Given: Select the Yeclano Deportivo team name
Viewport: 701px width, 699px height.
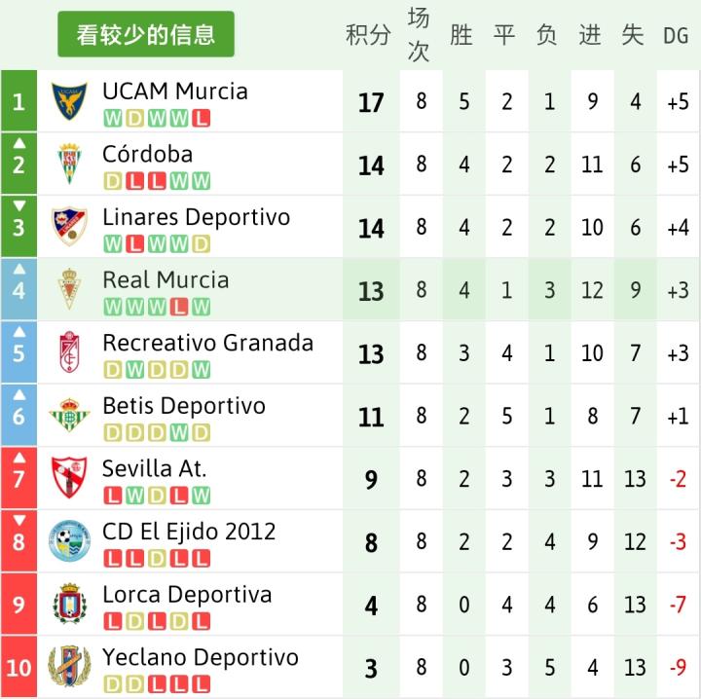Looking at the screenshot, I should [201, 657].
